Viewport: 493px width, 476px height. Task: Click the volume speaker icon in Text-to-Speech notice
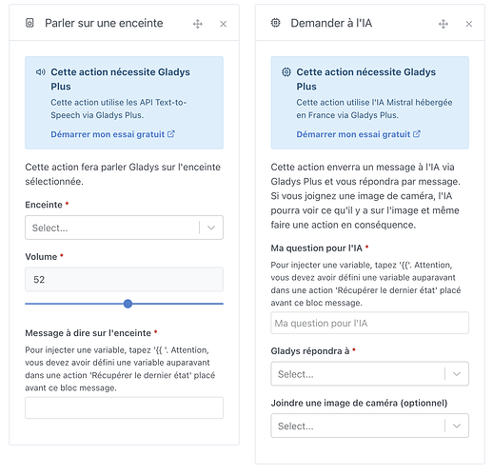pos(40,72)
